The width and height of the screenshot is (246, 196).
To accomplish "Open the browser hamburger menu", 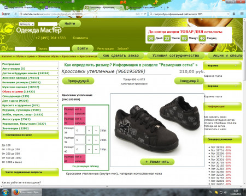I will pos(242,14).
